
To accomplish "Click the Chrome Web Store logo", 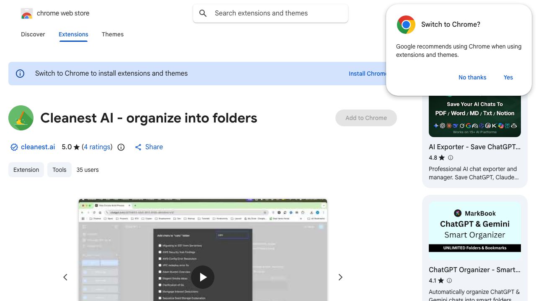I will pos(27,13).
